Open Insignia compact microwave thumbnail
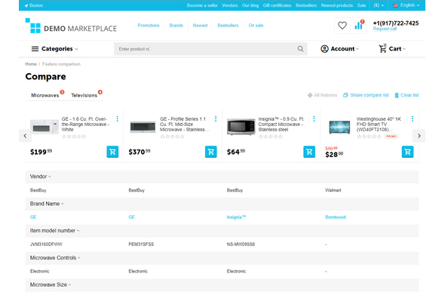Screen dimensions: 445x295 click(241, 127)
